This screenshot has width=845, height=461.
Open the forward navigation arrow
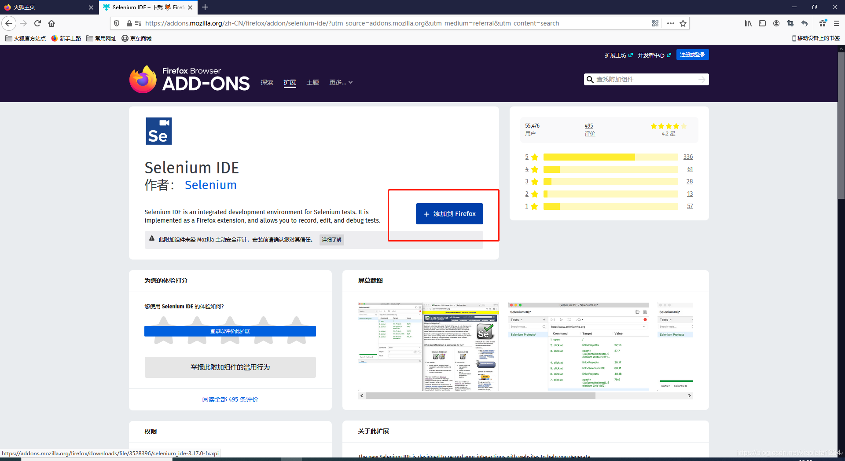click(x=23, y=23)
